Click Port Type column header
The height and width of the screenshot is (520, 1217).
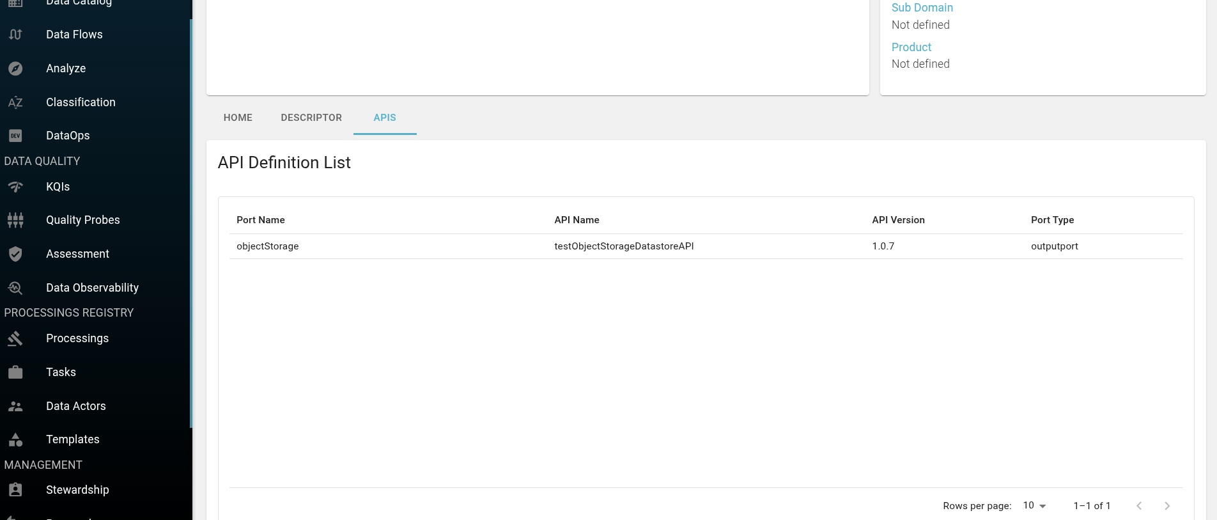point(1052,220)
